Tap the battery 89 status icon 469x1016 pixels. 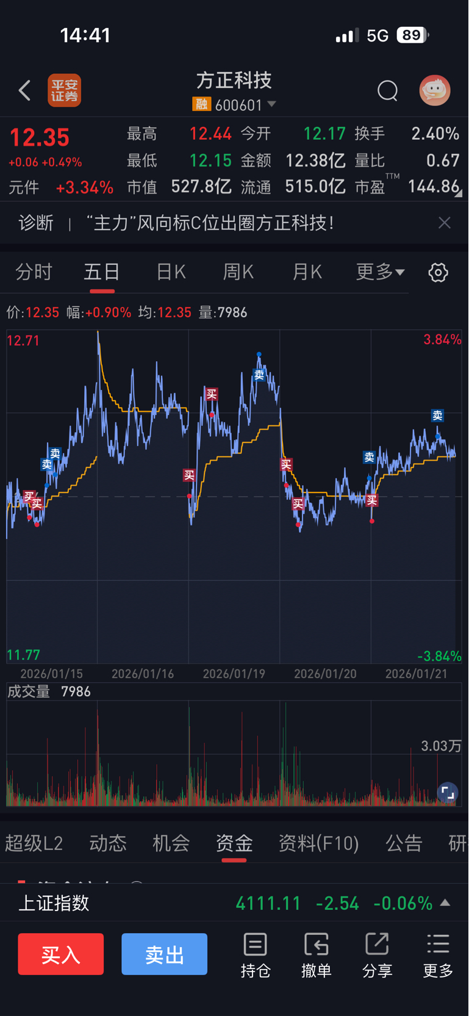tap(412, 35)
